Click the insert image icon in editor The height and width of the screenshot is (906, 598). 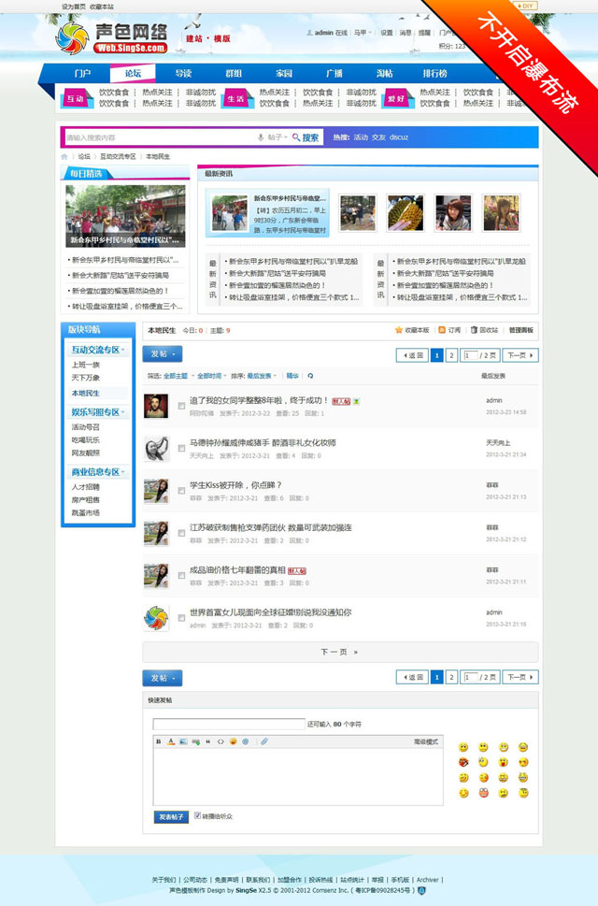point(183,741)
